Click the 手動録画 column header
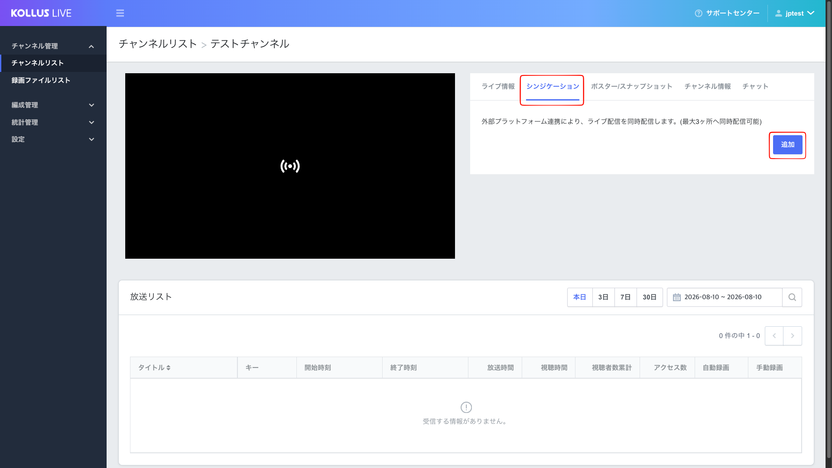Image resolution: width=832 pixels, height=468 pixels. coord(775,367)
